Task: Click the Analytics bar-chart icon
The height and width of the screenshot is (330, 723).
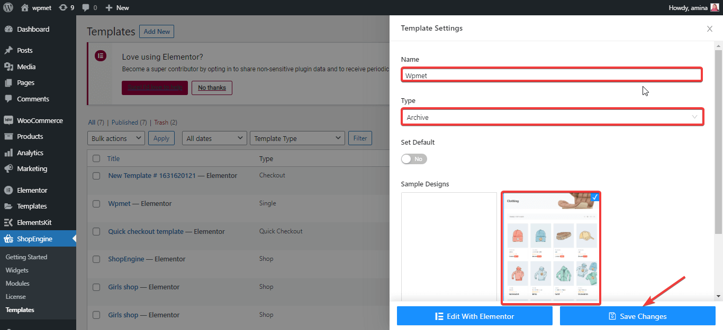Action: coord(8,153)
